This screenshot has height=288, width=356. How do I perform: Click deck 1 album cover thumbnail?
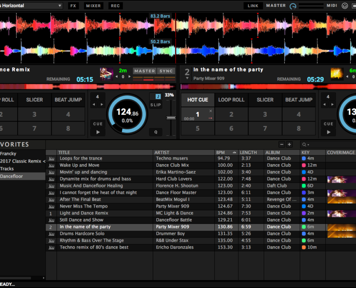click(107, 74)
